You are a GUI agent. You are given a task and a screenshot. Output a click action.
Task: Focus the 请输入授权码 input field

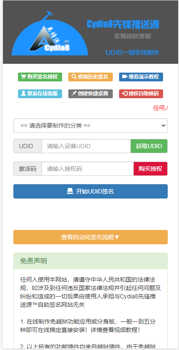[88, 169]
